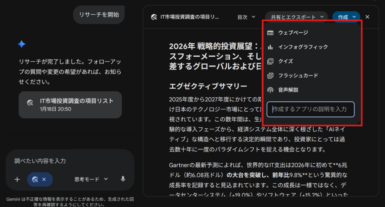The width and height of the screenshot is (385, 207).
Task: Click the webpage icon in create menu
Action: pos(270,33)
